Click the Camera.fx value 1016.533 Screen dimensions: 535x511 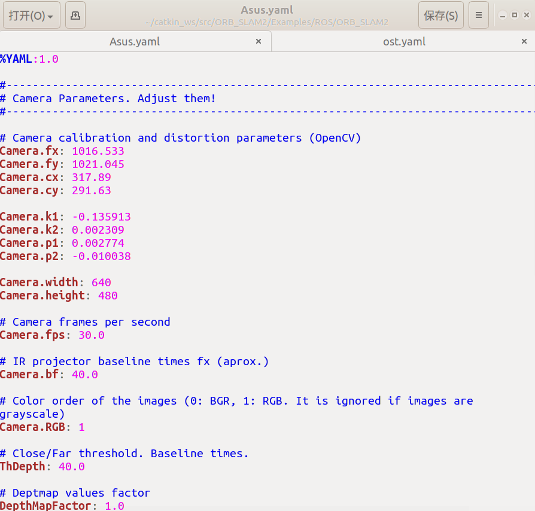coord(98,151)
